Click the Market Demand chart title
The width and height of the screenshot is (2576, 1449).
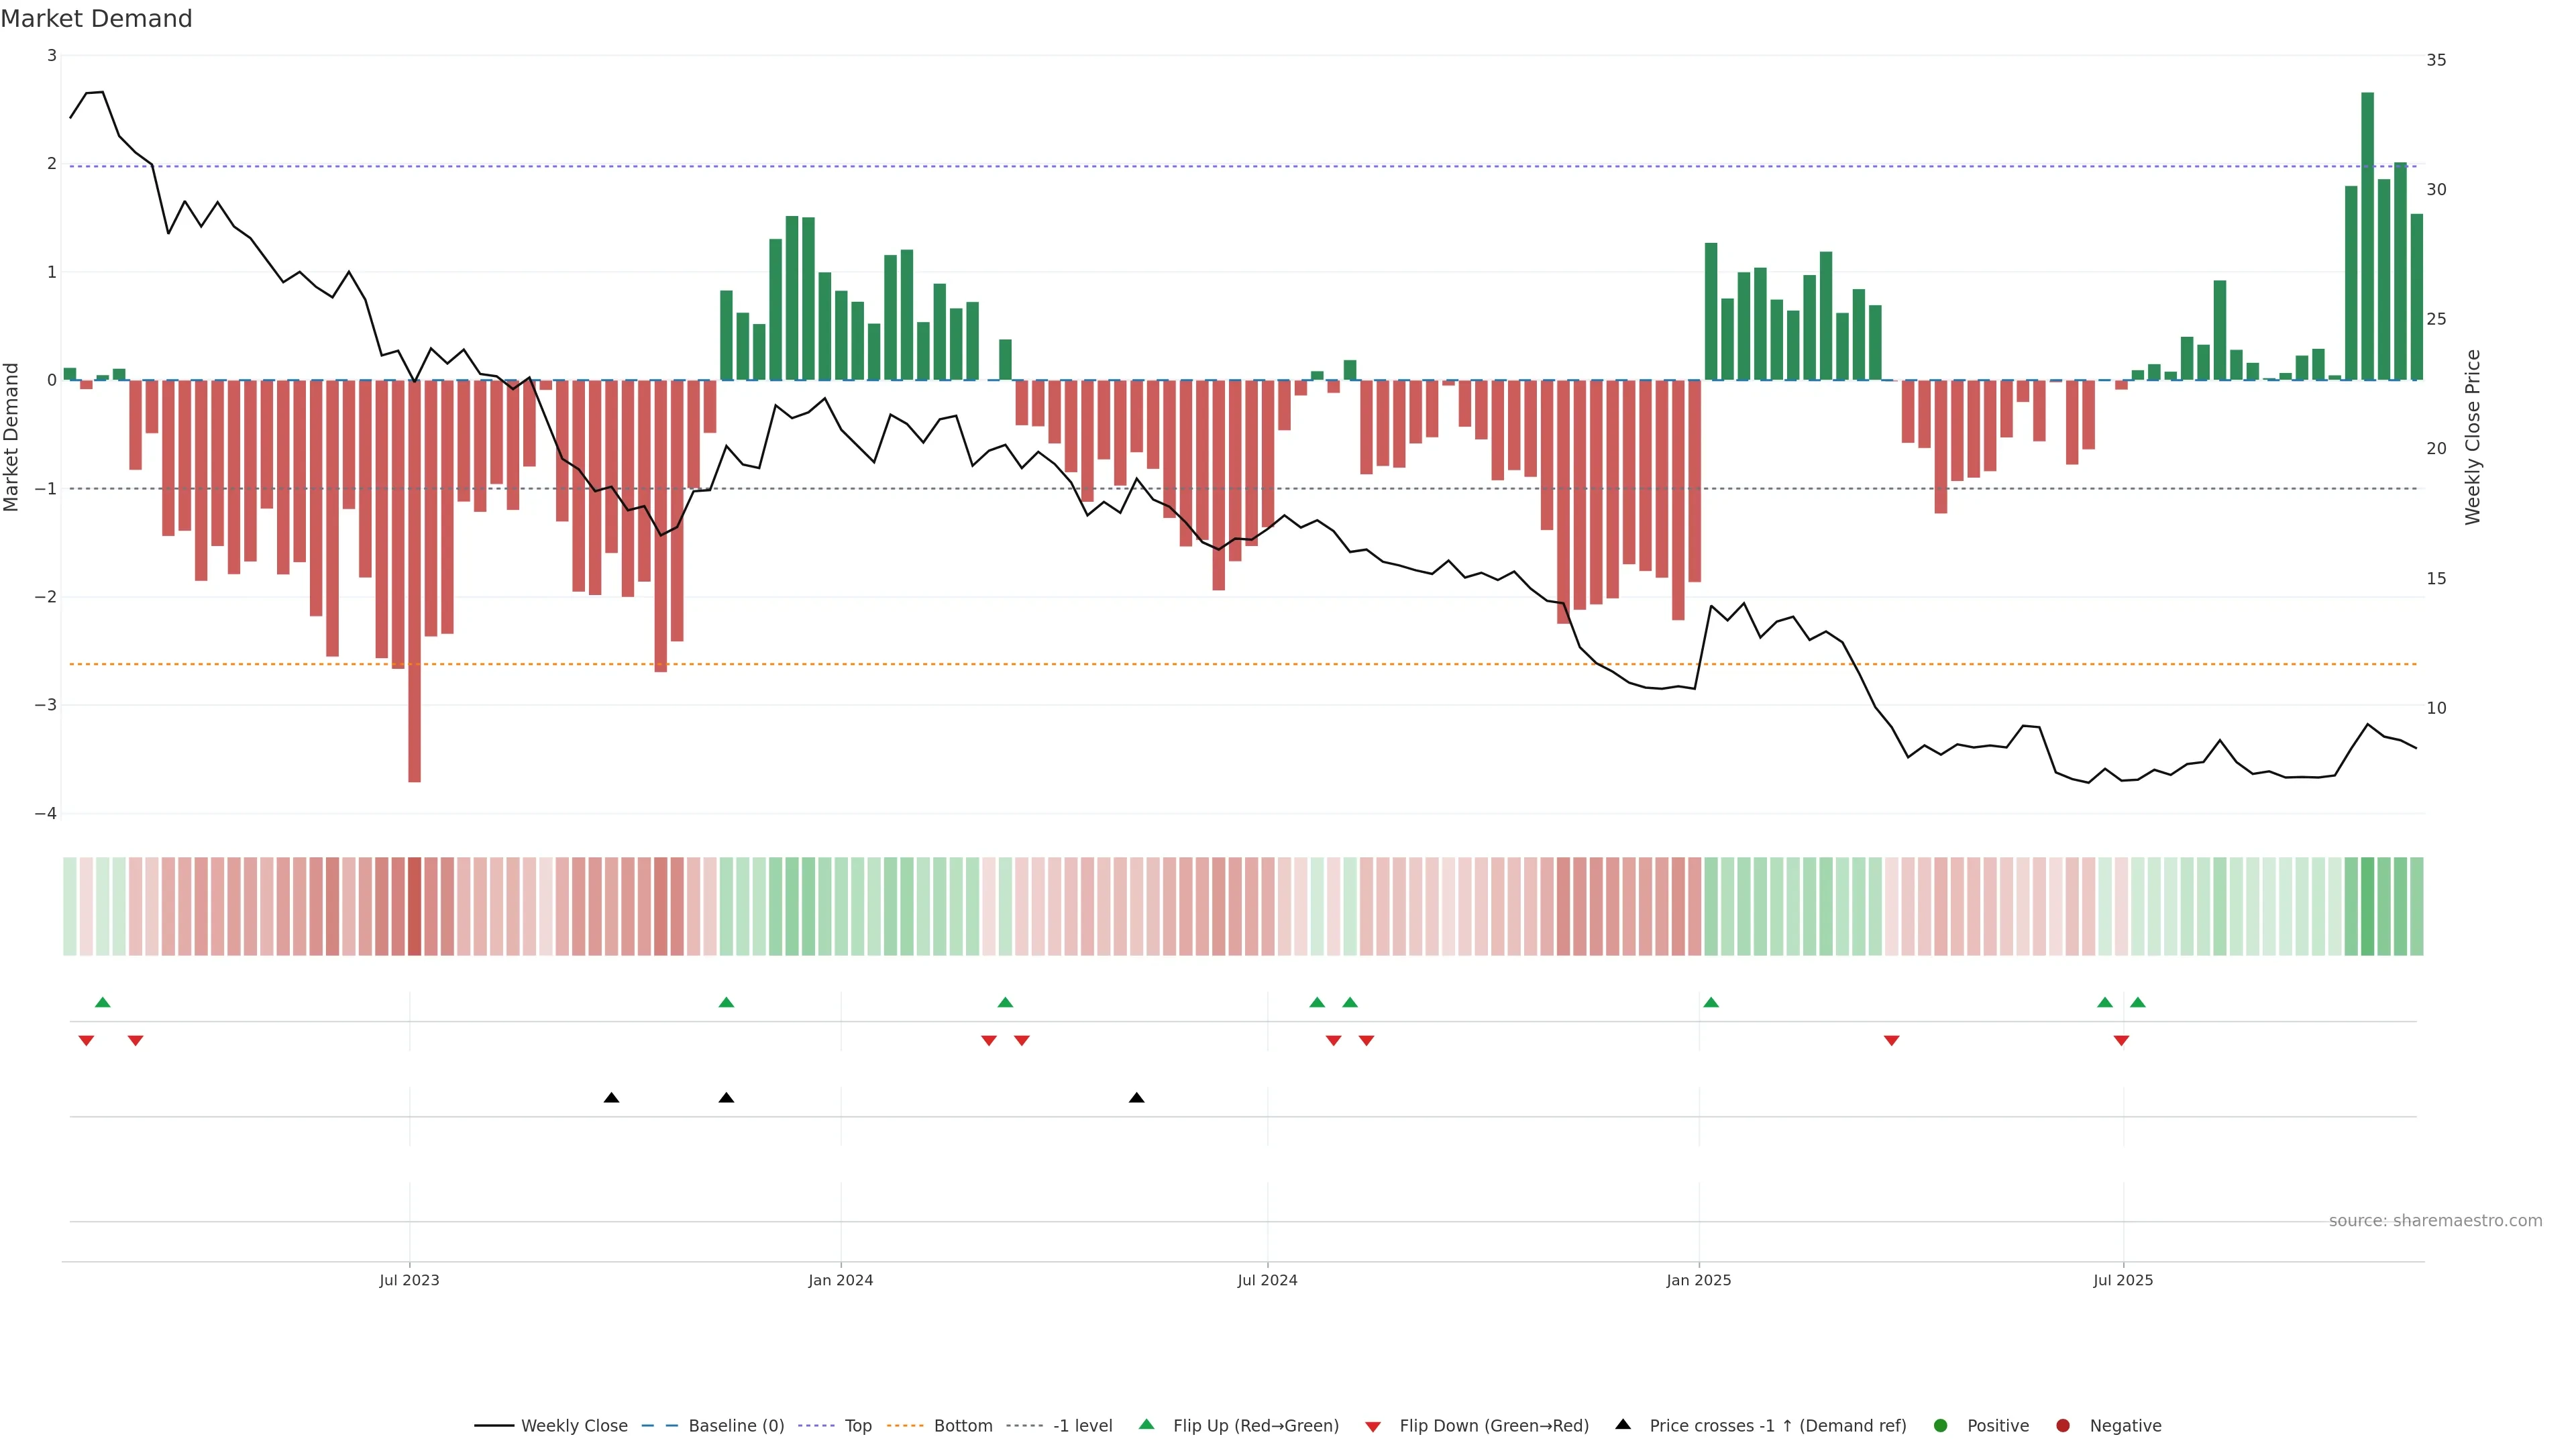pos(96,19)
